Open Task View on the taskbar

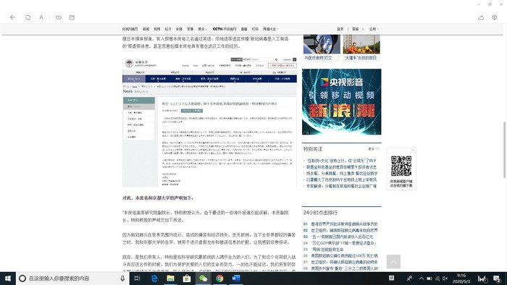tap(137, 278)
